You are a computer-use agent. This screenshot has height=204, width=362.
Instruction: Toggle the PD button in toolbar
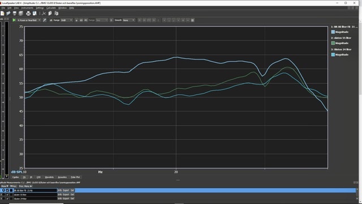[x=85, y=20]
